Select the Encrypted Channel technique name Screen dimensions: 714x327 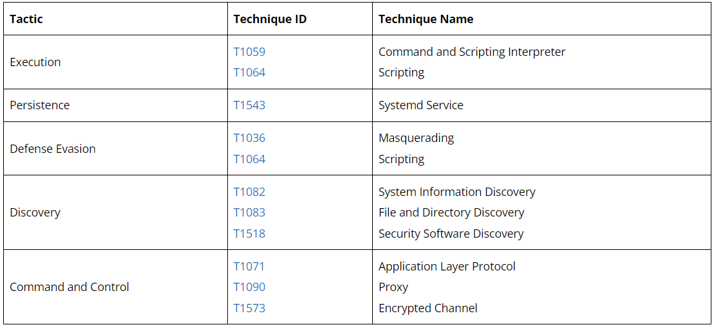point(427,308)
